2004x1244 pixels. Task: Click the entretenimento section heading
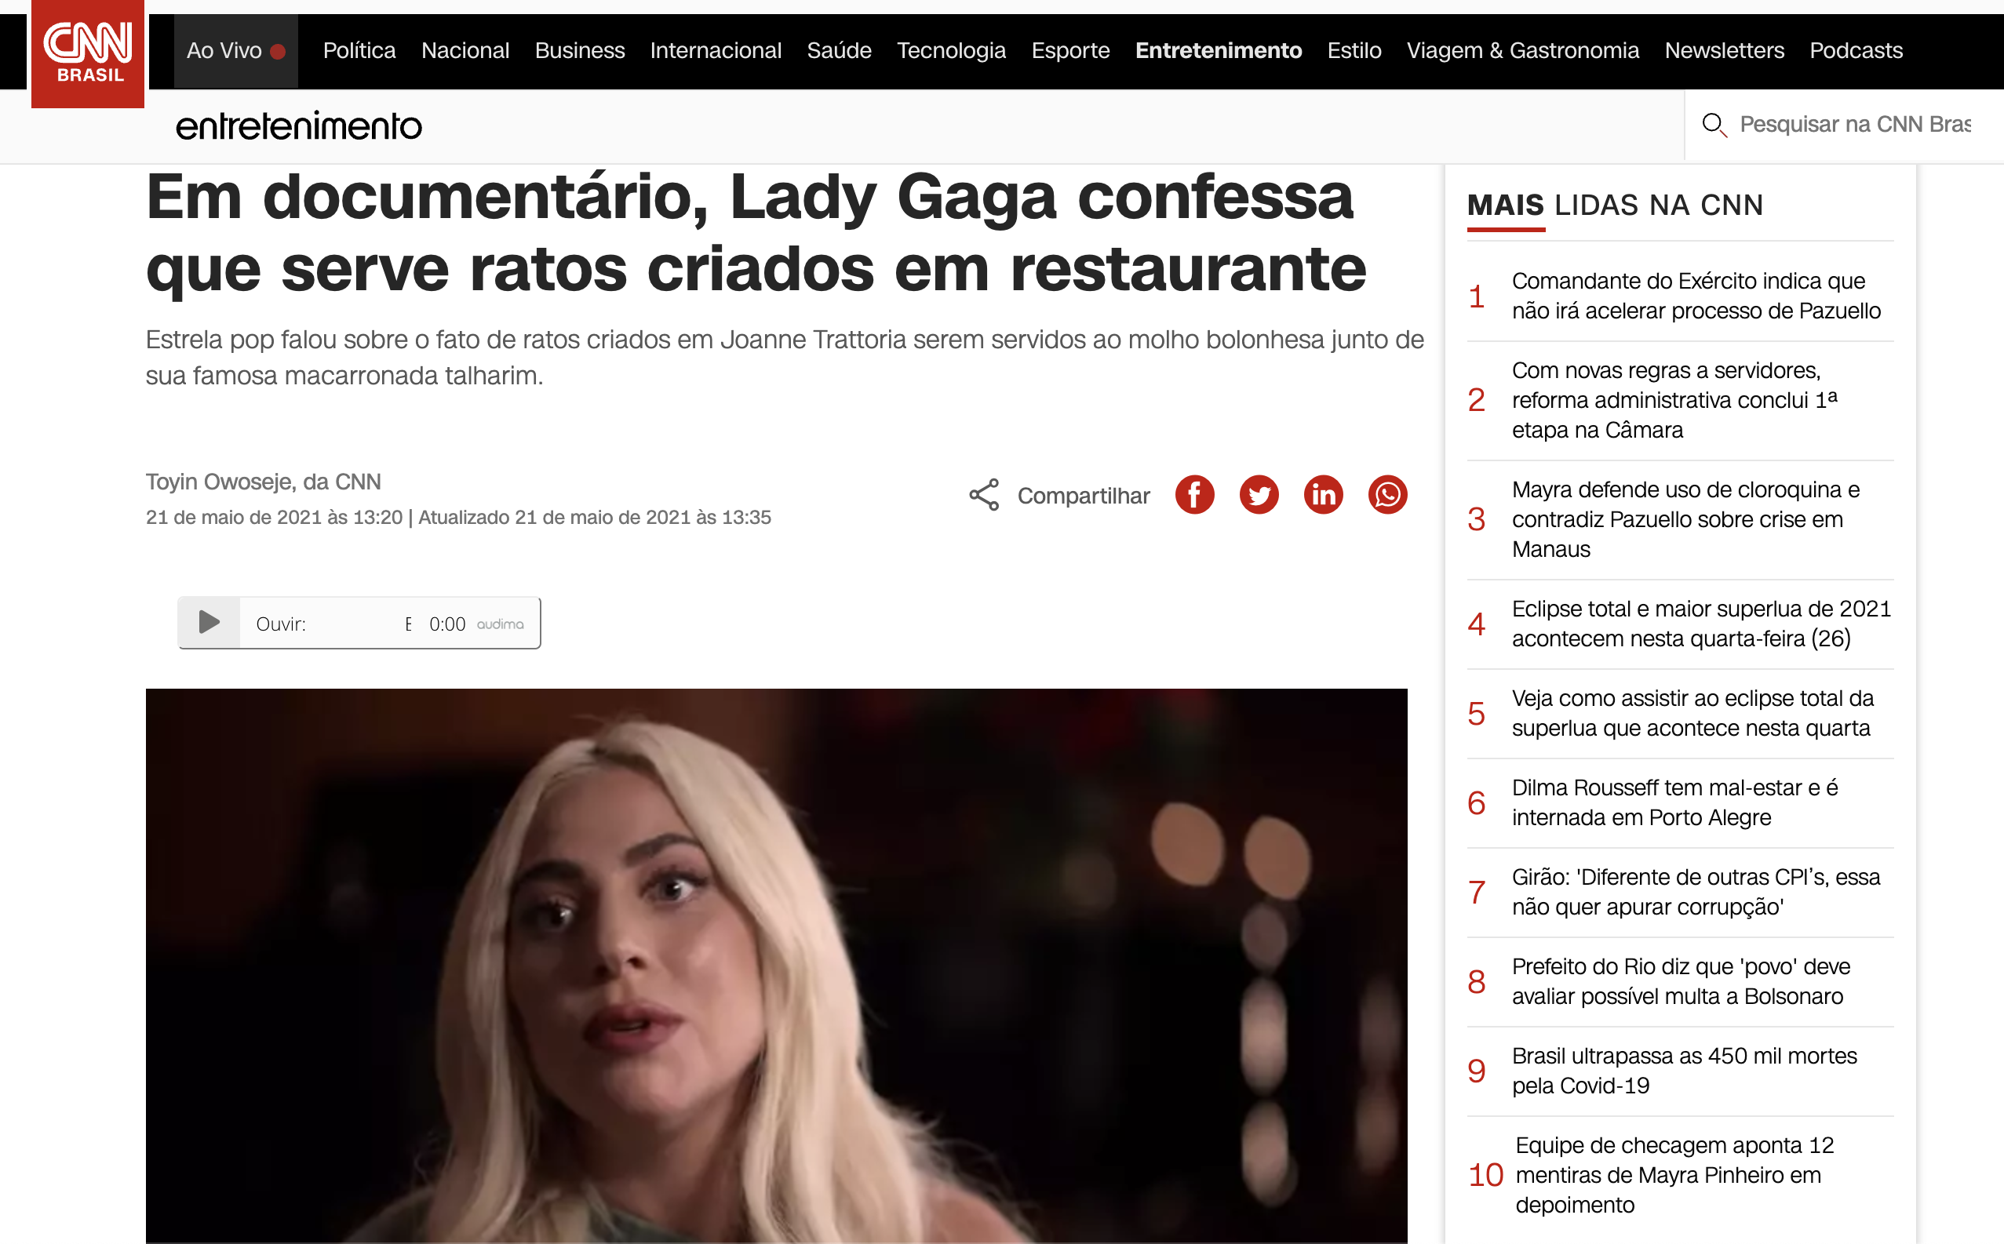tap(299, 127)
